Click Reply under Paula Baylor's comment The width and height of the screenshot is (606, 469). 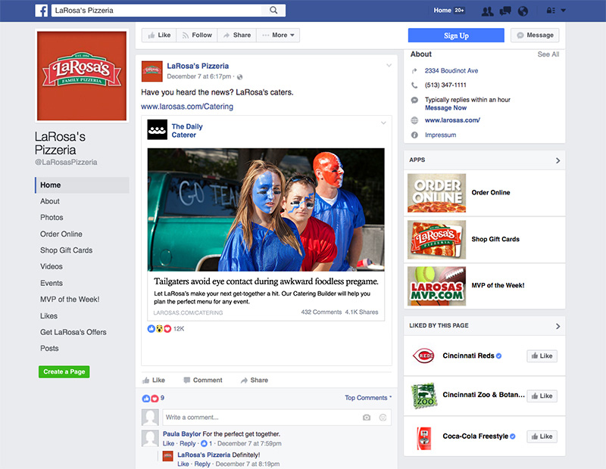[x=187, y=443]
